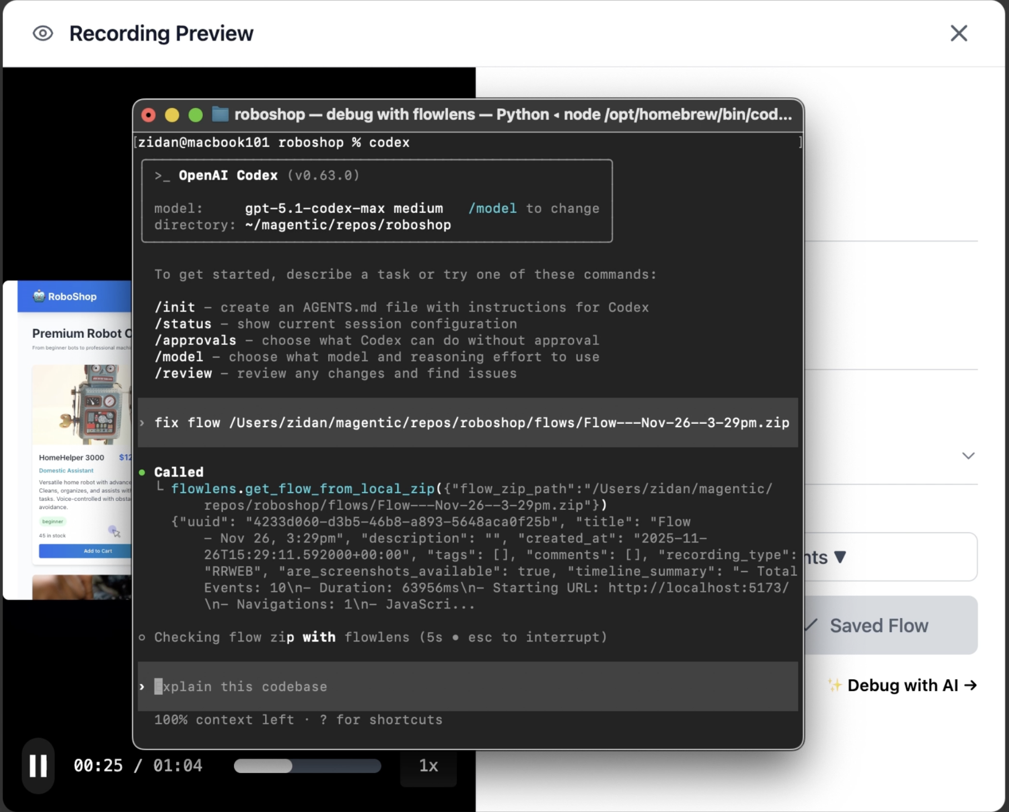The image size is (1009, 812).
Task: Click the folder icon in terminal title bar
Action: point(221,114)
